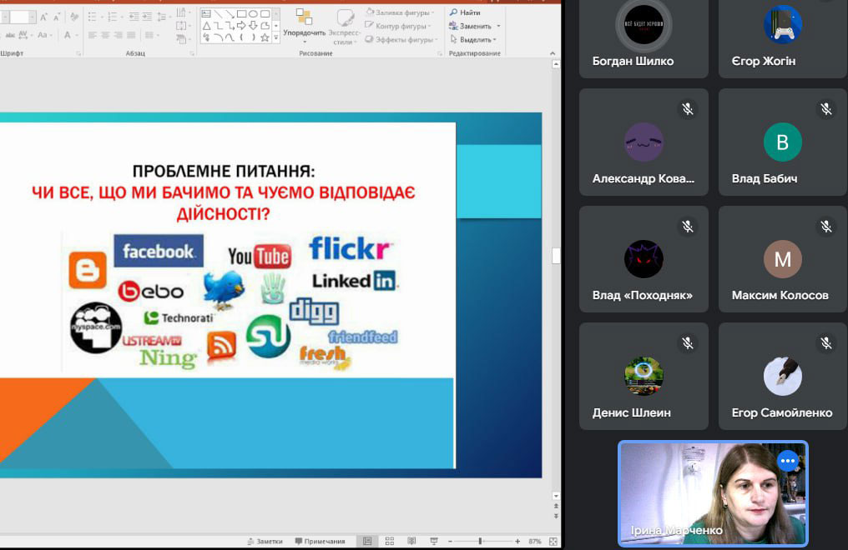Select the triangle shape in gallery
The width and height of the screenshot is (848, 550).
tap(207, 26)
